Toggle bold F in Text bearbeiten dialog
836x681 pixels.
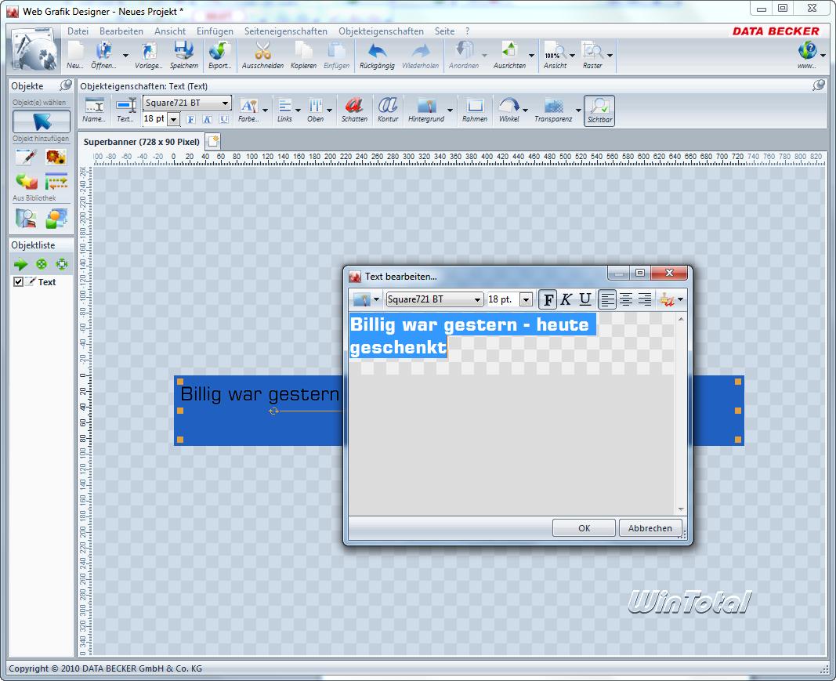[548, 299]
